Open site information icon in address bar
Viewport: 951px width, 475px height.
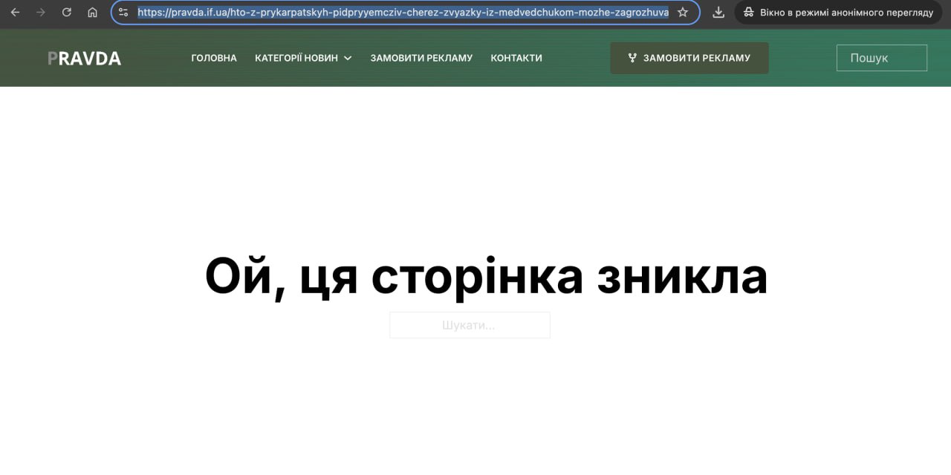coord(124,13)
